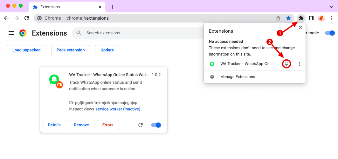Click the search magnifier icon
338x159 pixels.
pyautogui.click(x=79, y=33)
